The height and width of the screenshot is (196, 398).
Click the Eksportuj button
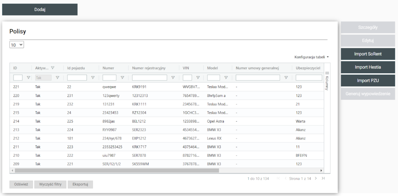coord(80,185)
